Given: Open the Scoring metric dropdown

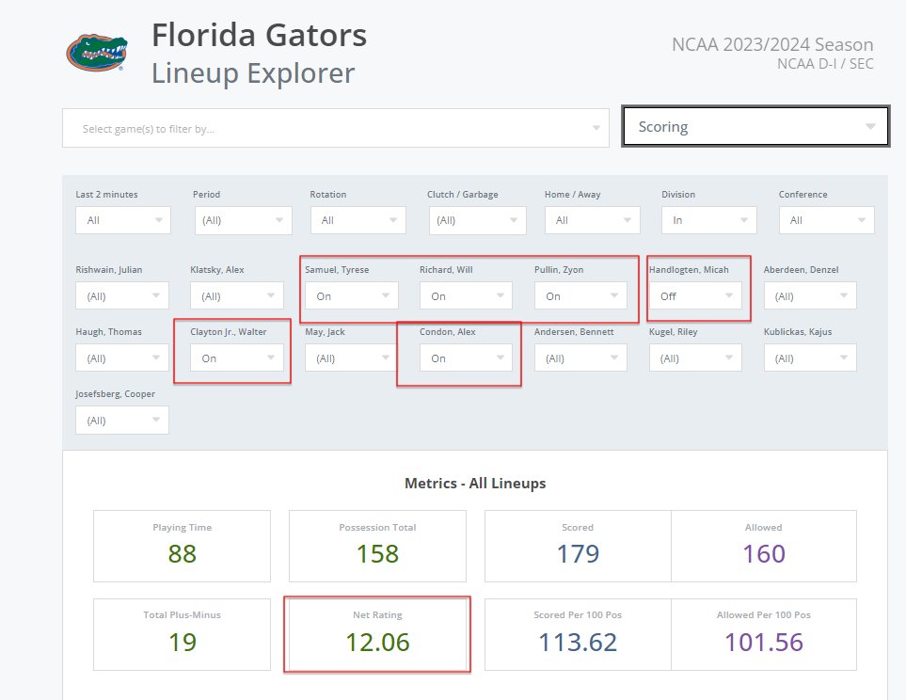Looking at the screenshot, I should pos(755,126).
